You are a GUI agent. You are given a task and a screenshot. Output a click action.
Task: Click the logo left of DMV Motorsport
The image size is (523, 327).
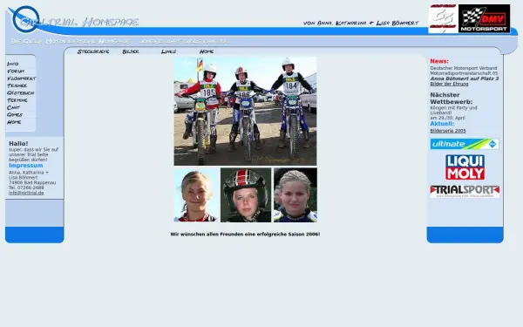click(444, 18)
